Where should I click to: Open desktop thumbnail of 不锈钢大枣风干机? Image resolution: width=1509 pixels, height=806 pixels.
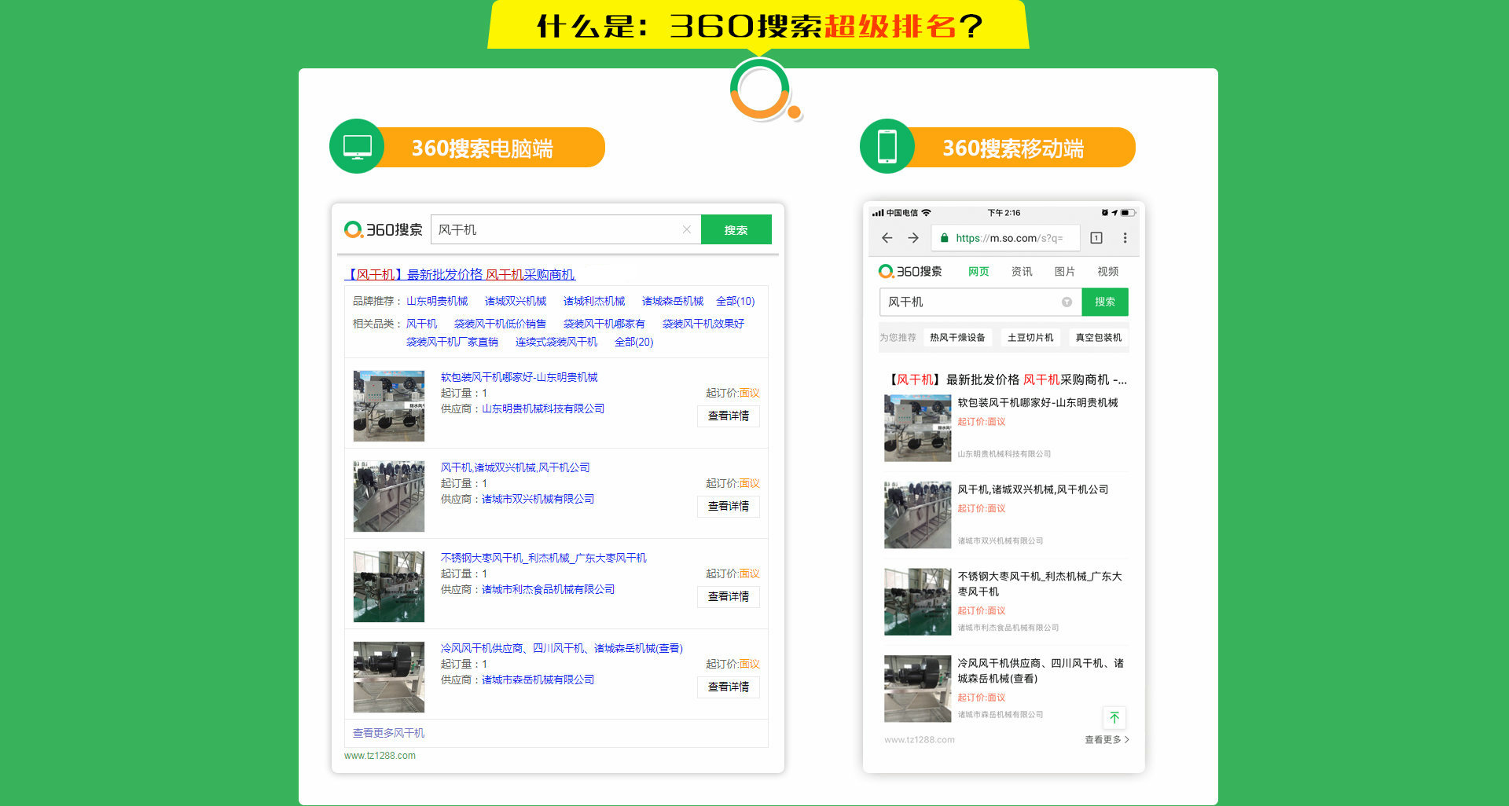click(389, 586)
